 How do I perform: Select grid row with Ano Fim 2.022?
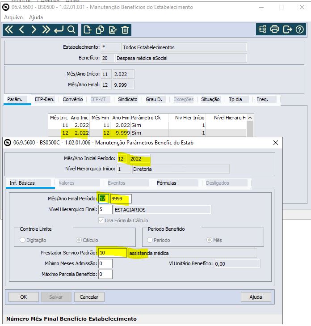147,125
